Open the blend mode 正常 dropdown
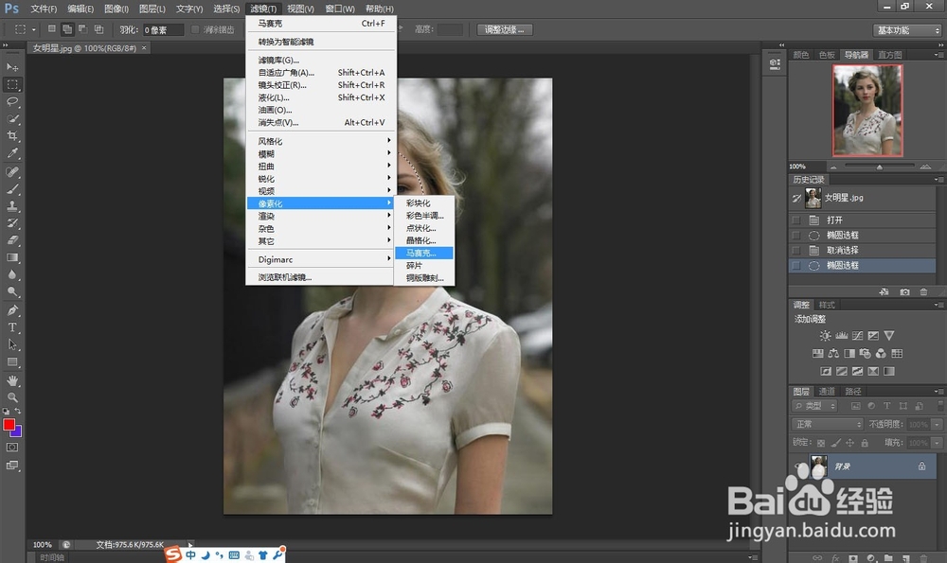947x563 pixels. [827, 424]
